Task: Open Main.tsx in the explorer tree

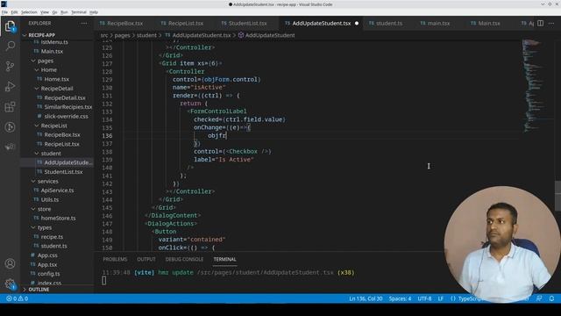Action: [52, 51]
